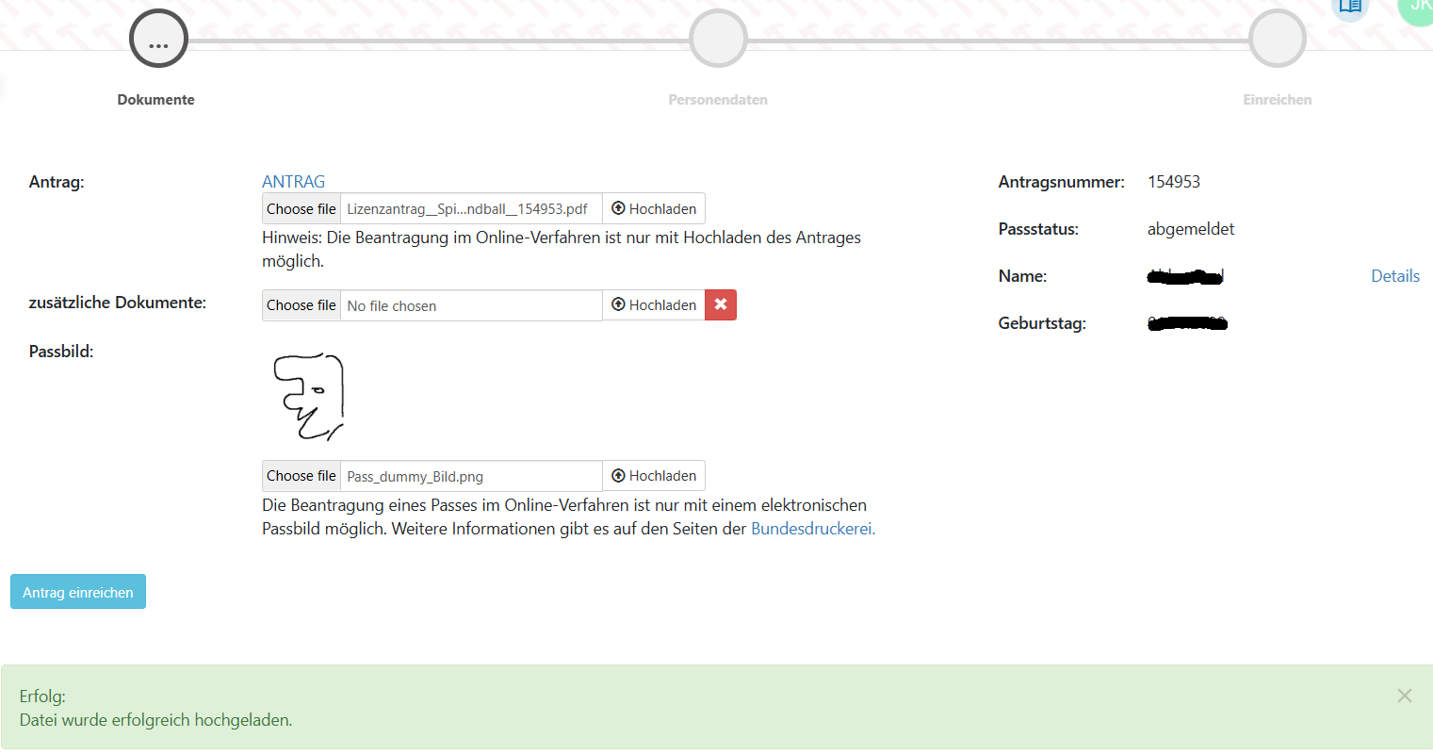Go to the Personendaten step circle
This screenshot has height=754, width=1433.
tap(718, 40)
